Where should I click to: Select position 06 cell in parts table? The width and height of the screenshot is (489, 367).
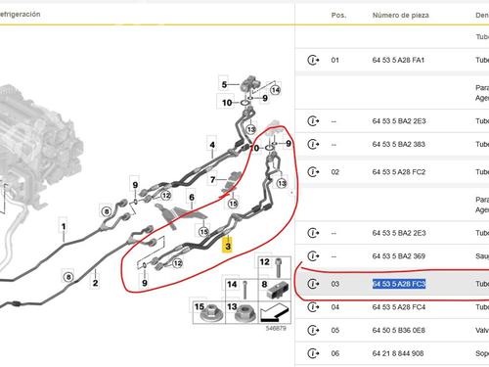[x=335, y=353]
